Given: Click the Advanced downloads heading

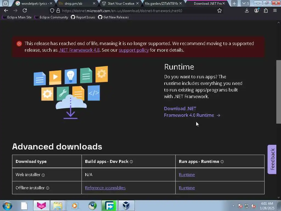Looking at the screenshot, I should [x=57, y=147].
